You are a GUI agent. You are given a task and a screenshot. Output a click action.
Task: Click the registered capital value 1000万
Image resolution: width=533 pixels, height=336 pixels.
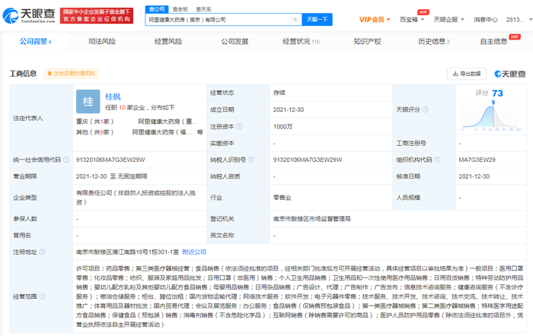(x=282, y=127)
